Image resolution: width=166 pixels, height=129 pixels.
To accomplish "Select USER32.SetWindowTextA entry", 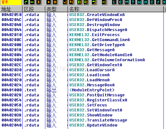I will 96,110.
